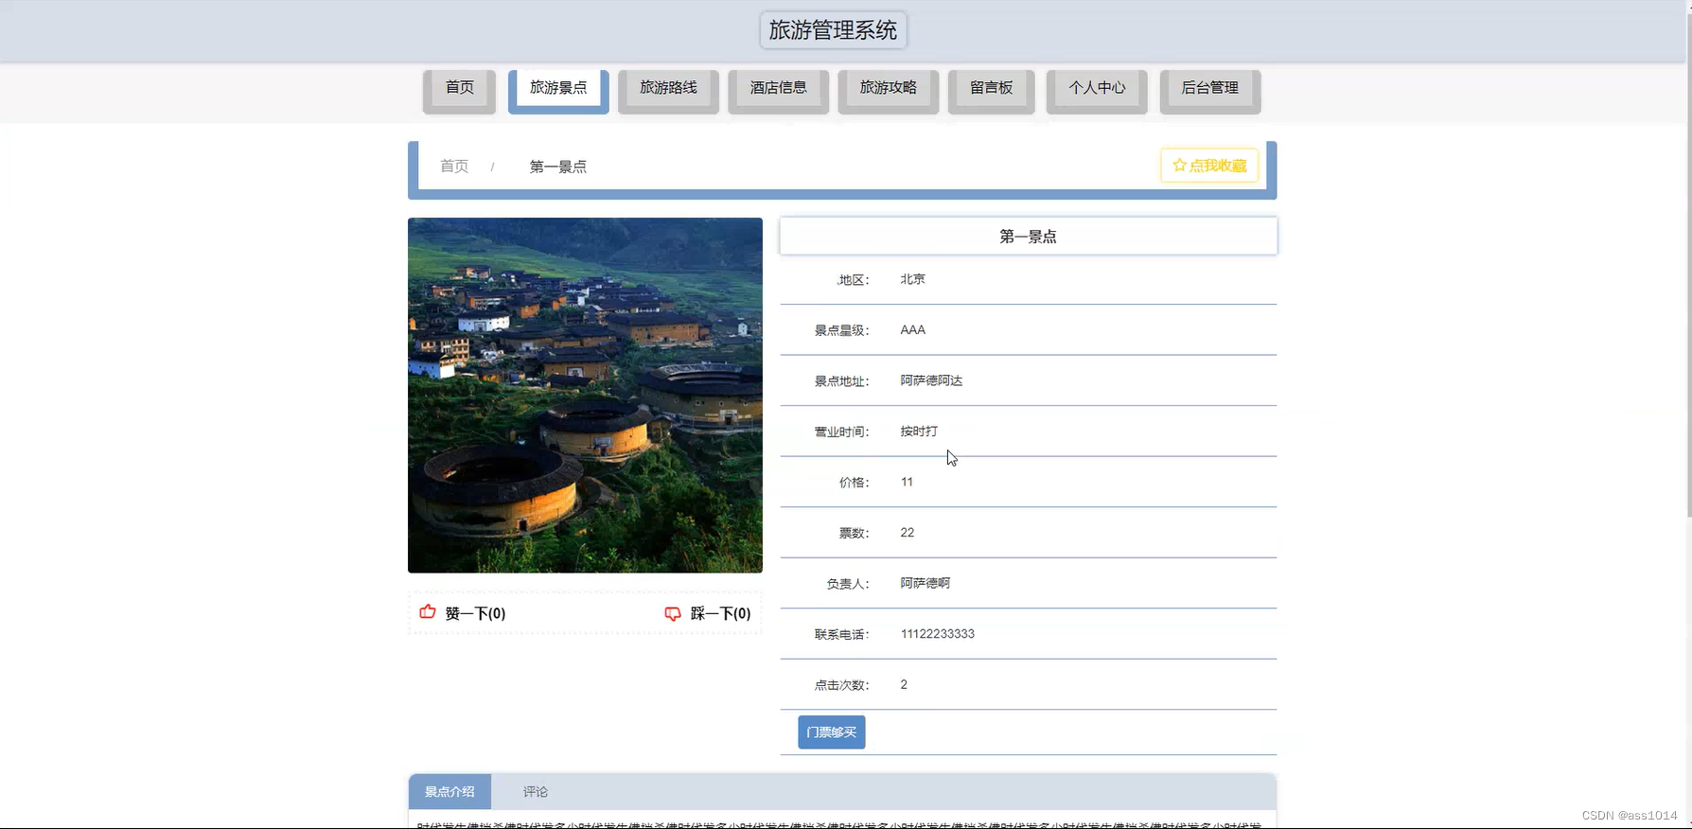This screenshot has width=1692, height=829.
Task: Click the 踩一下(0) dislike text
Action: point(720,613)
